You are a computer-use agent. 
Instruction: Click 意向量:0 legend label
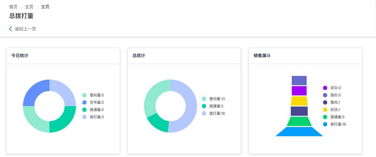(x=97, y=95)
